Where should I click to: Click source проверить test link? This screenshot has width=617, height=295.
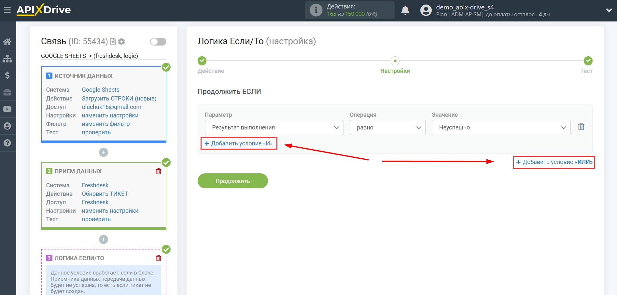click(x=96, y=132)
